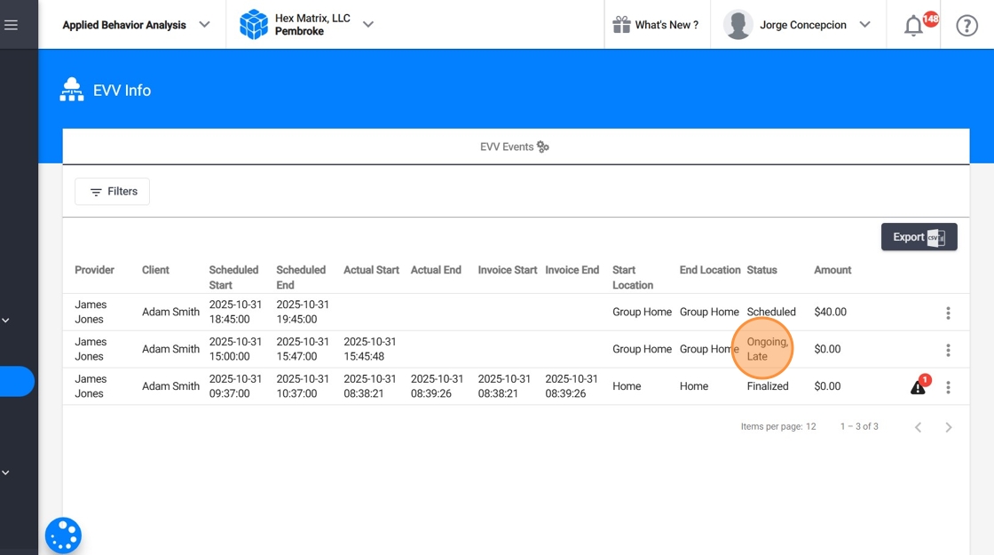Click scheduled end 2025-10-31 10:37:00
The image size is (994, 555).
(303, 385)
